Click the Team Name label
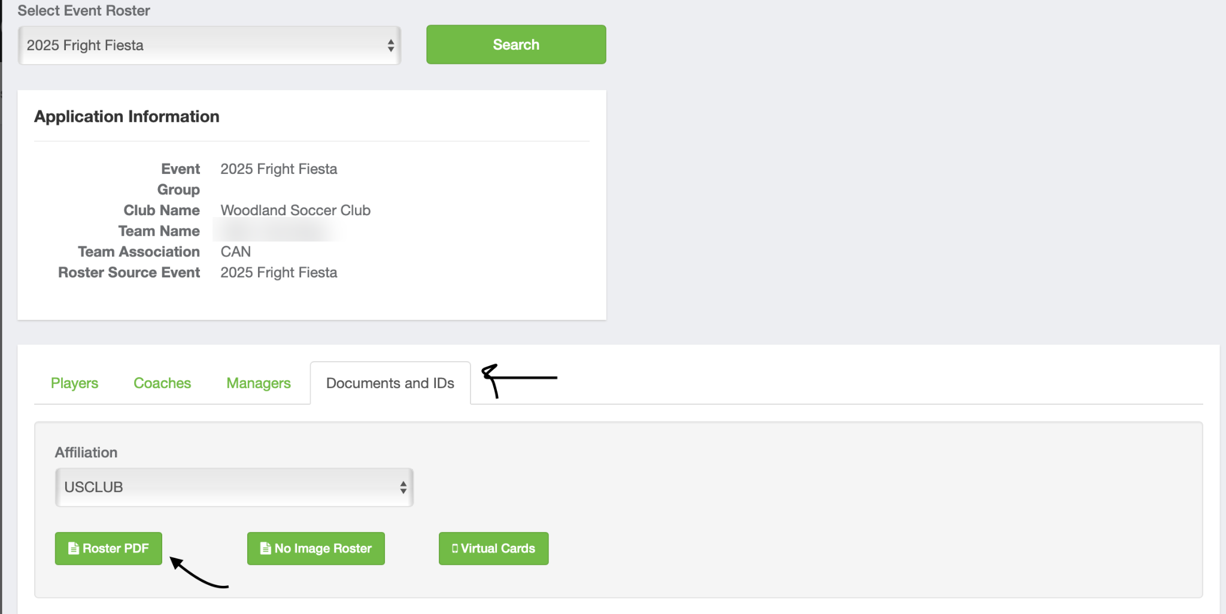This screenshot has width=1226, height=614. point(159,231)
